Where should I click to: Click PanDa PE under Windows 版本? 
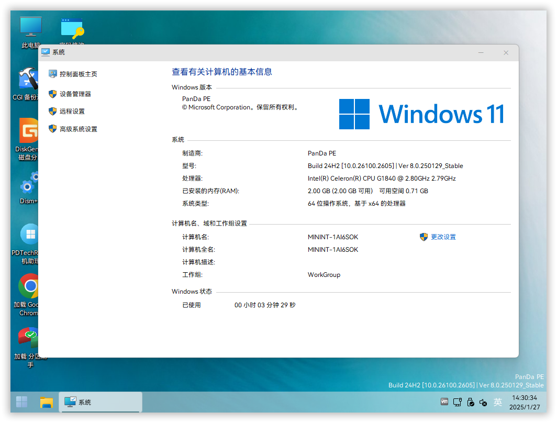click(x=196, y=99)
